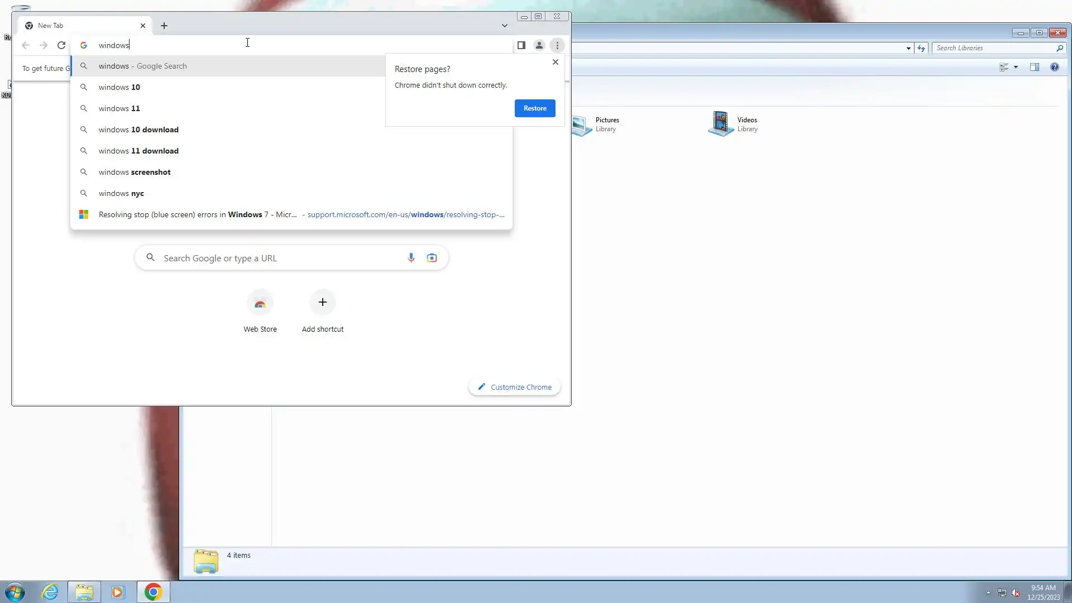This screenshot has height=603, width=1072.
Task: Dismiss the Restore pages popup
Action: coord(555,62)
